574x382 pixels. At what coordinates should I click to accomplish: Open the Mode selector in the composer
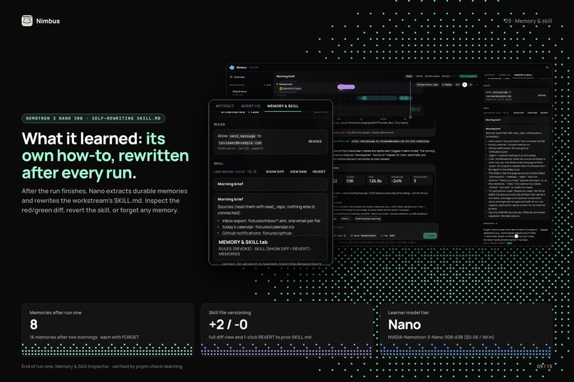[363, 235]
